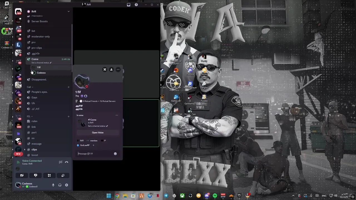Open the part text channel
The image size is (356, 200).
click(x=34, y=132)
